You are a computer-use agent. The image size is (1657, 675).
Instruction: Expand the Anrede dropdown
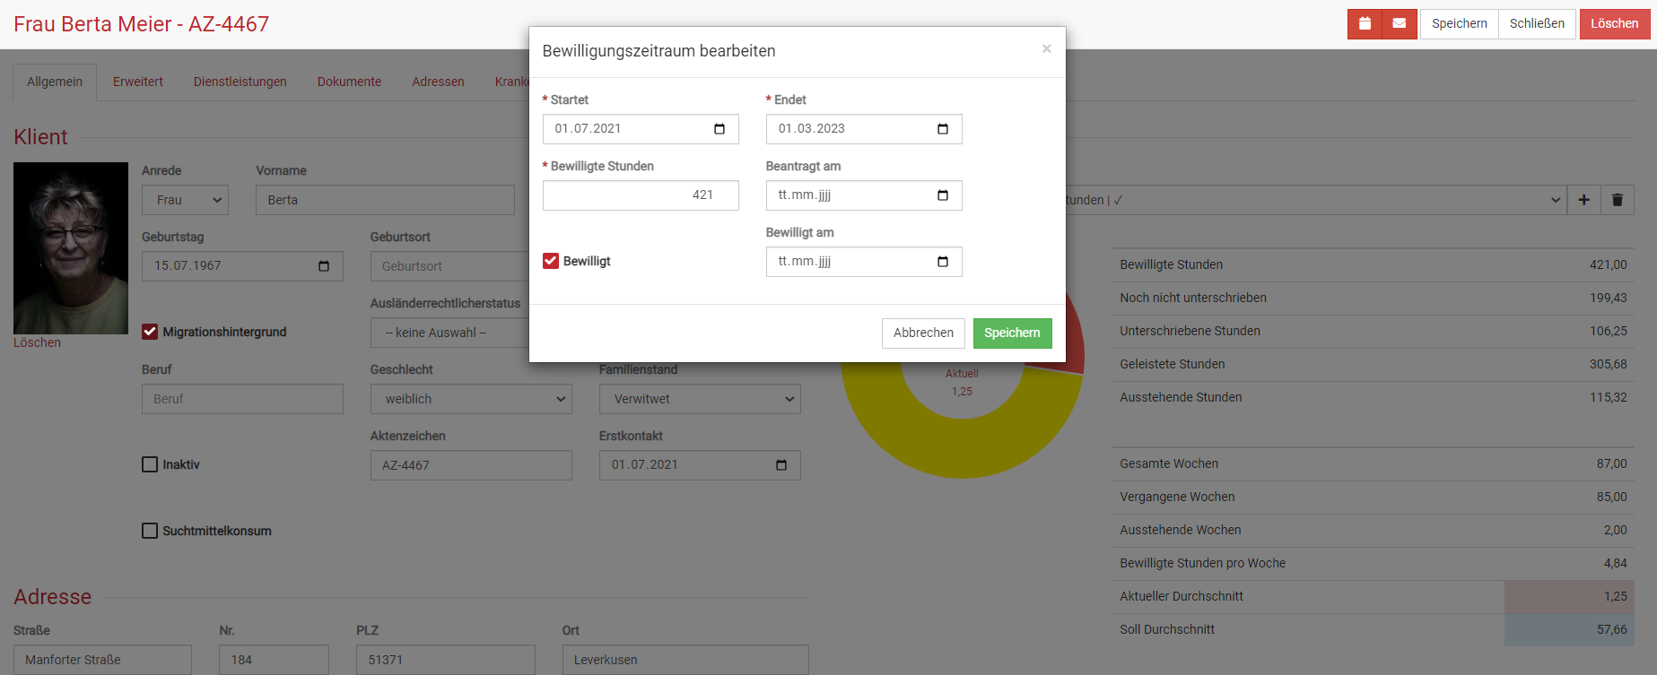[185, 200]
